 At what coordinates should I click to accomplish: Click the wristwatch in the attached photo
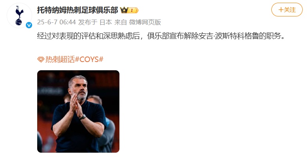pos(82,117)
